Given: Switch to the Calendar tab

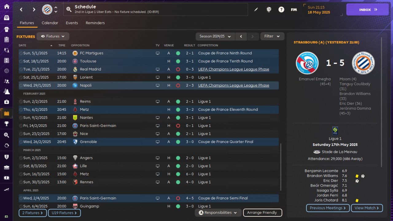Looking at the screenshot, I should click(x=50, y=23).
